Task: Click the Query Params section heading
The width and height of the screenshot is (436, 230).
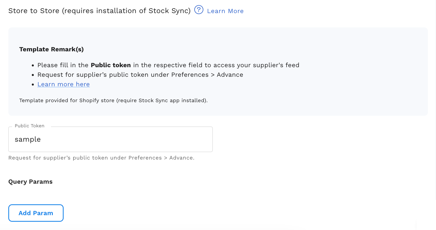Action: click(x=31, y=182)
